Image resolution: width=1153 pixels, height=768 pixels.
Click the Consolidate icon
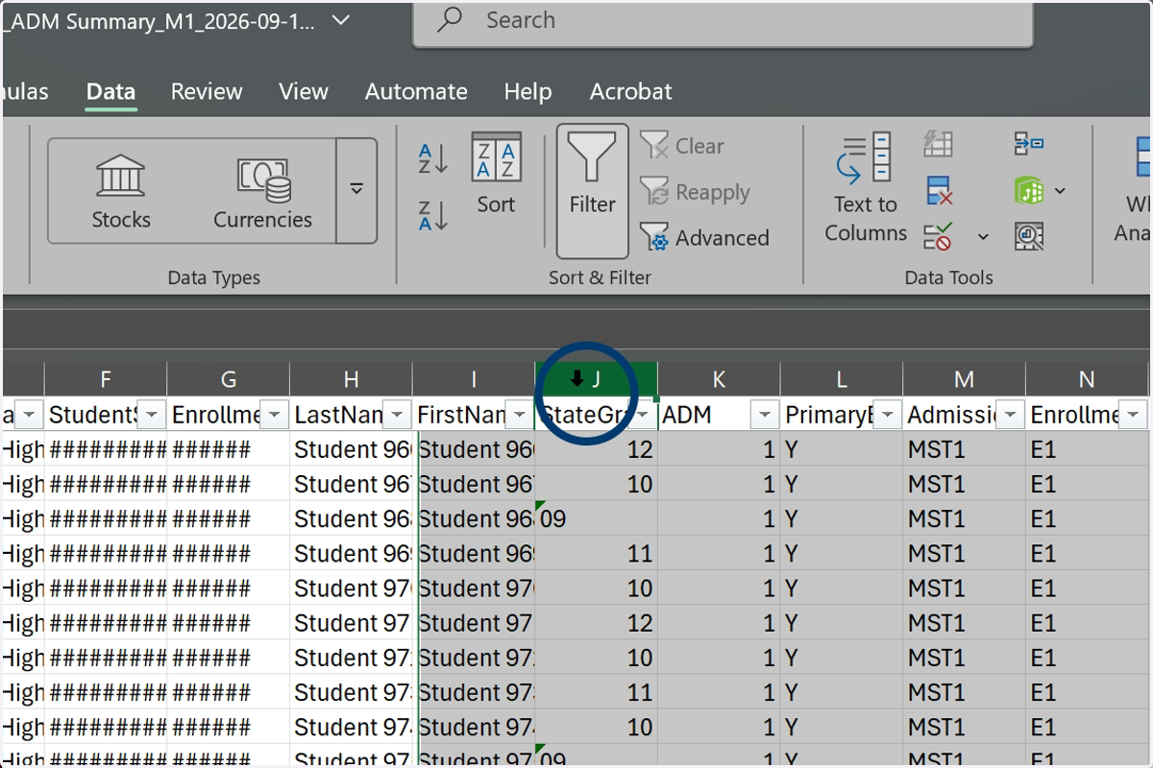click(1029, 144)
